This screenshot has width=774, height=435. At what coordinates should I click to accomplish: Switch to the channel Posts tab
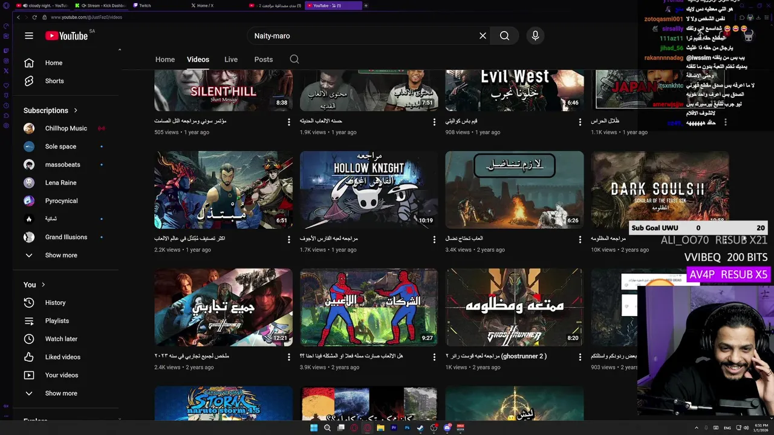coord(264,59)
